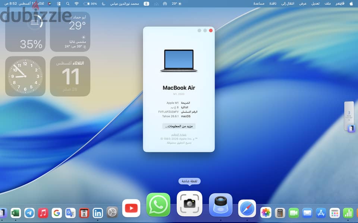This screenshot has height=223, width=358.
Task: Open the calendar widget showing 11
Action: tap(70, 76)
